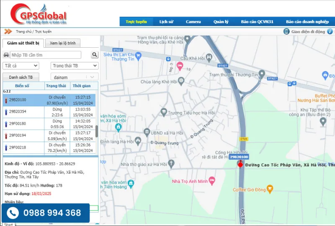The image size is (335, 226).
Task: Open the 'Trạng thái TB' status dropdown
Action: [75, 66]
